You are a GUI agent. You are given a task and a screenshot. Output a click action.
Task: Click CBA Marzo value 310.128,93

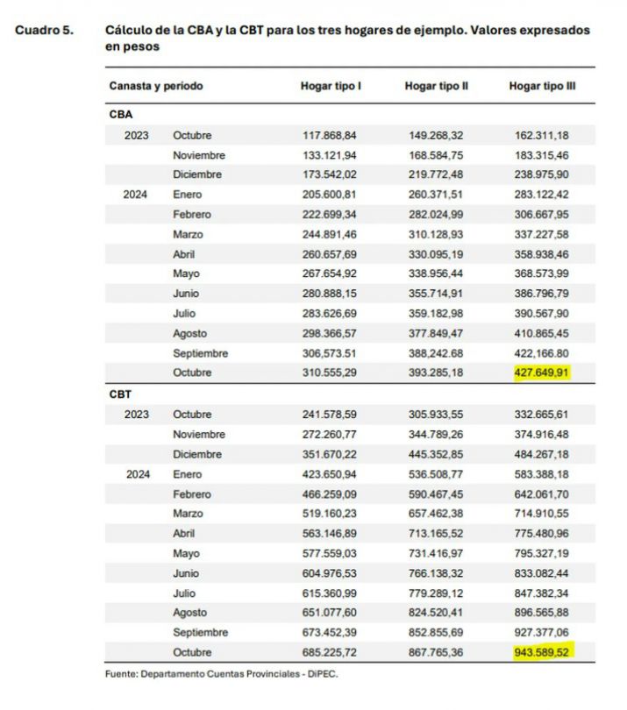[436, 235]
